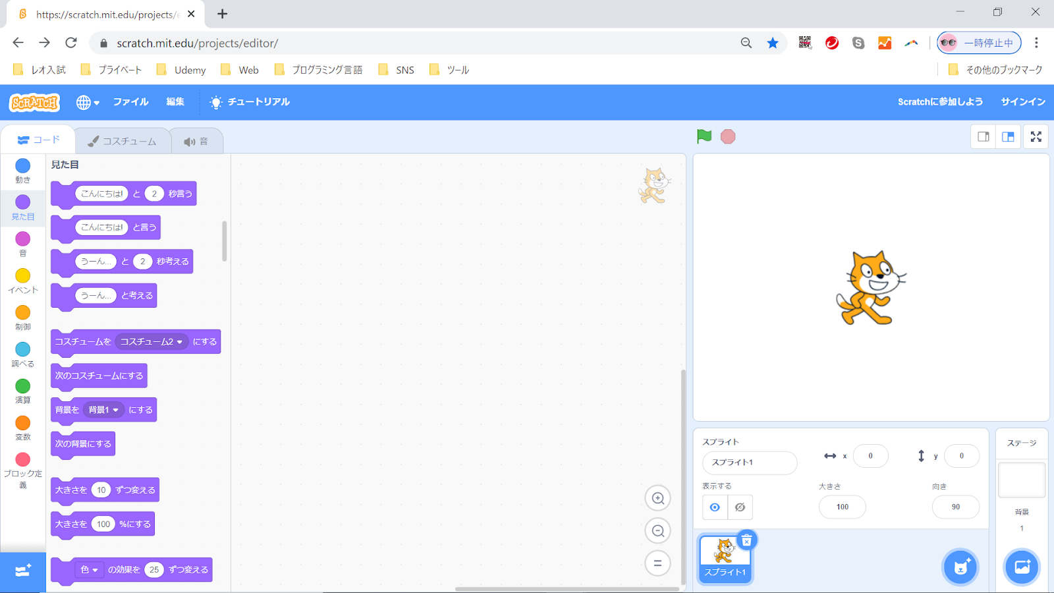Switch to the コード tab
Image resolution: width=1054 pixels, height=593 pixels.
pos(38,140)
